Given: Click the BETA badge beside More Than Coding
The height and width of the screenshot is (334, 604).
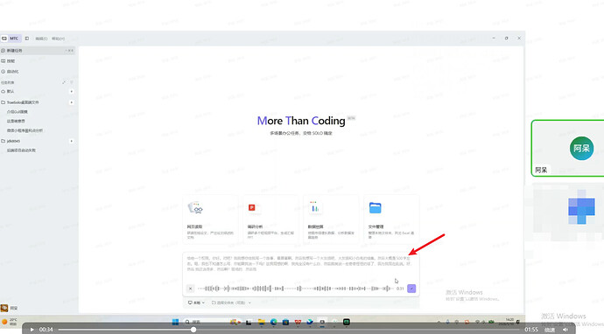Looking at the screenshot, I should 351,118.
